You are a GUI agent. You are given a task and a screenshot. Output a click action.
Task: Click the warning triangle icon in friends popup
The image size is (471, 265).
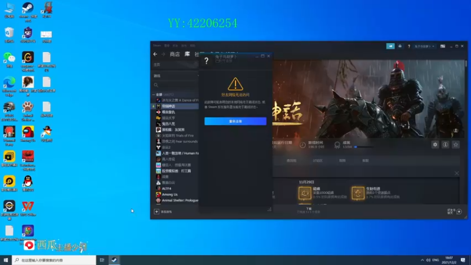click(x=235, y=84)
